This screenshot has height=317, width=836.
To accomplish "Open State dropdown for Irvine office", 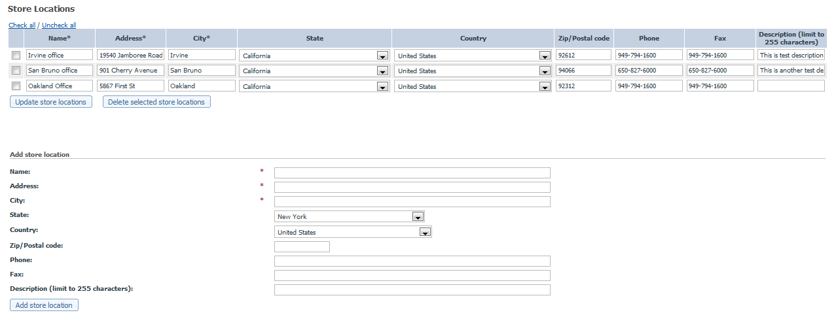I will coord(382,56).
